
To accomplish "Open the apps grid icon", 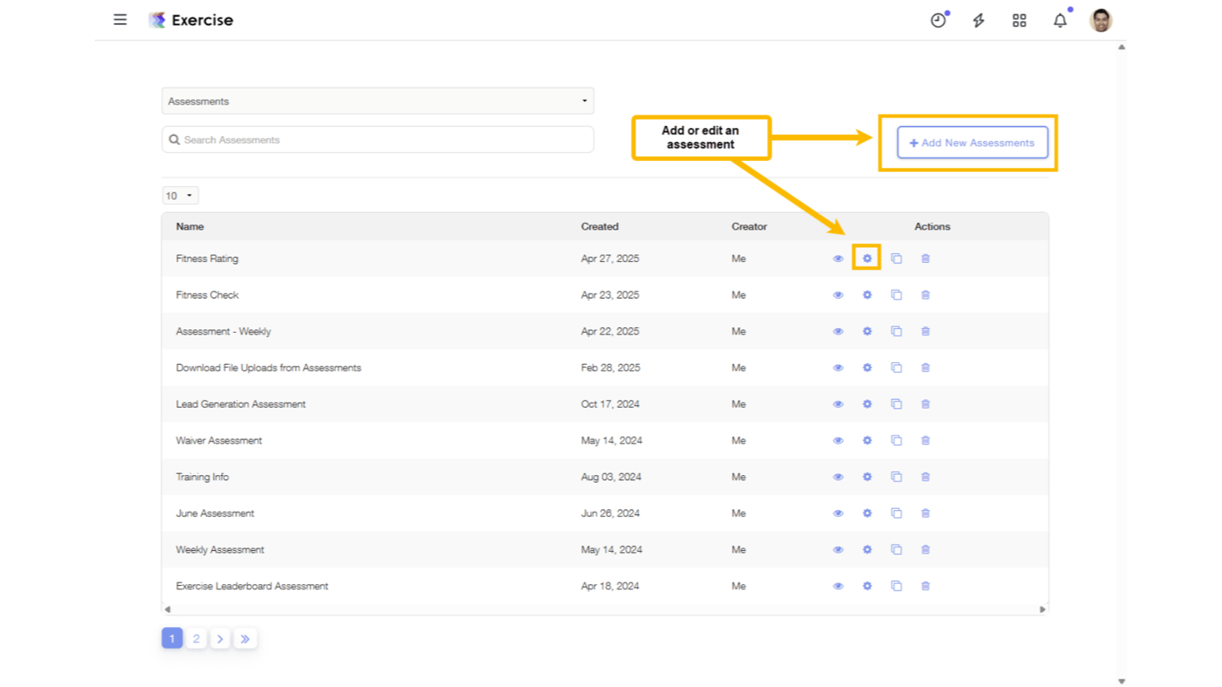I will 1019,21.
